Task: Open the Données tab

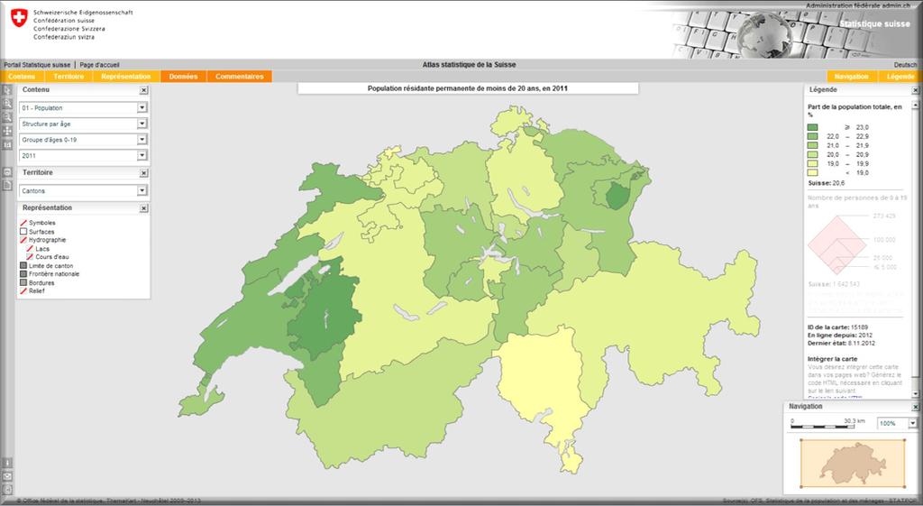Action: (x=183, y=77)
